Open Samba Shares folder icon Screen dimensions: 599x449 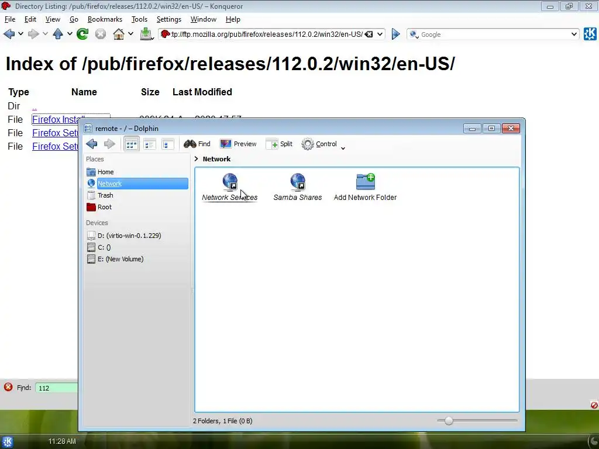pos(298,186)
